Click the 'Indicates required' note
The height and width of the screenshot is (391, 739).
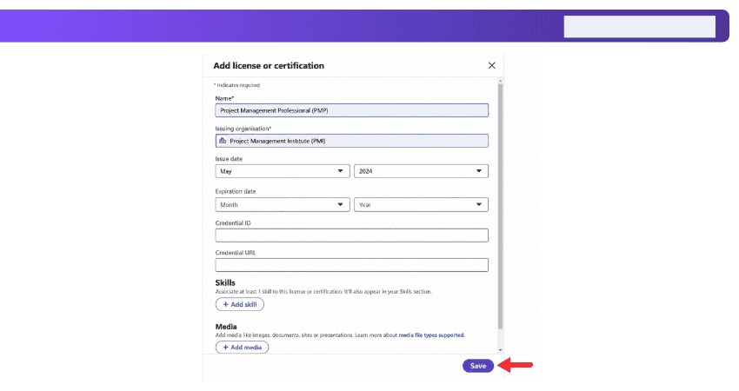click(x=237, y=85)
